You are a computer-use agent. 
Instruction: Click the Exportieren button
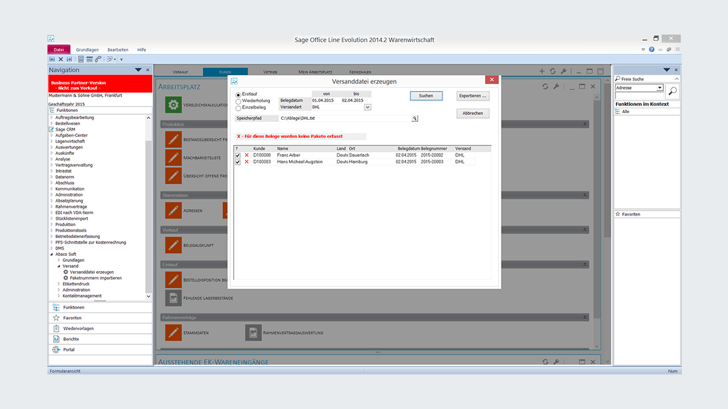click(x=473, y=96)
